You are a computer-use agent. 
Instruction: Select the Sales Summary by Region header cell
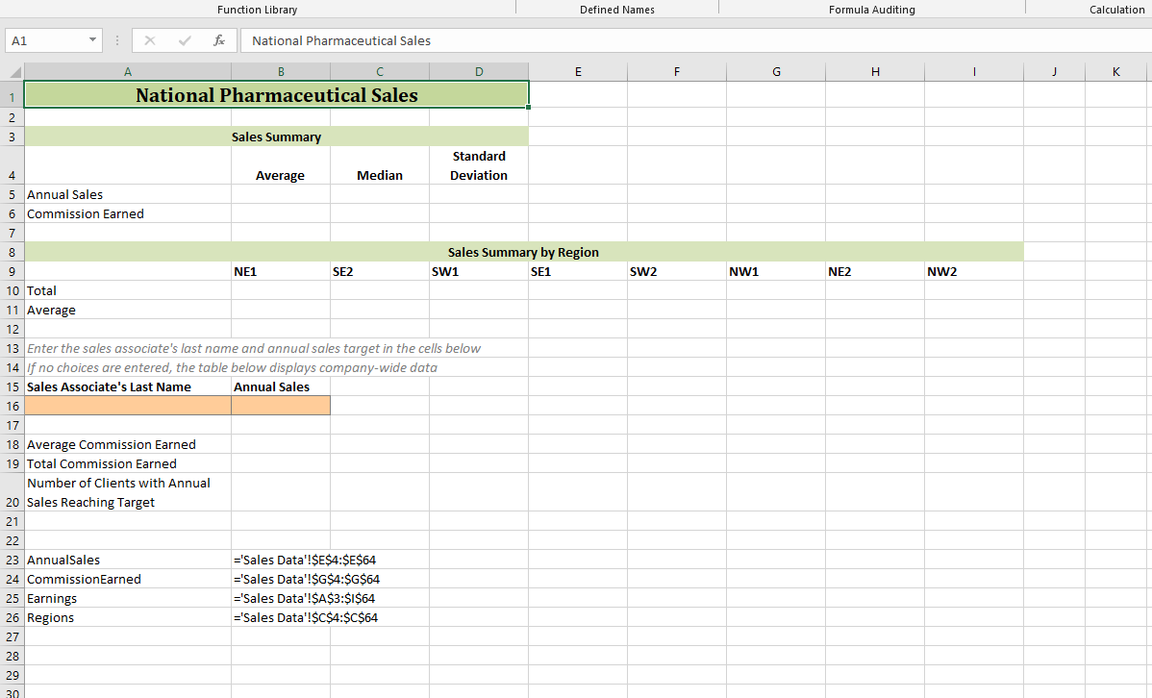click(x=522, y=252)
